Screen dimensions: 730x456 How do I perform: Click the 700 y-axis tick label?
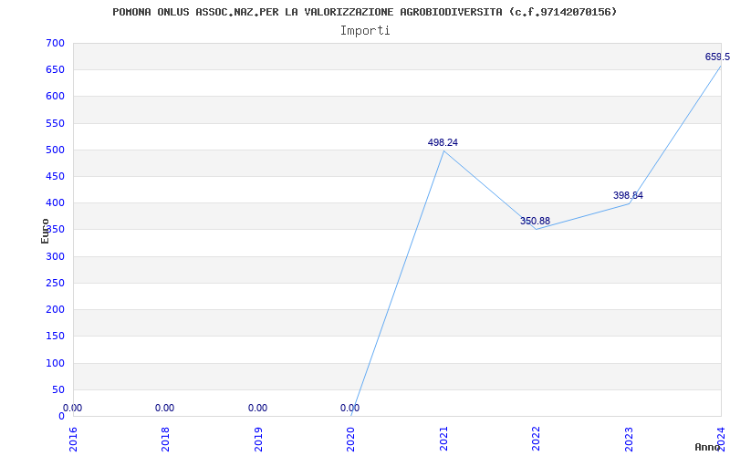[56, 43]
